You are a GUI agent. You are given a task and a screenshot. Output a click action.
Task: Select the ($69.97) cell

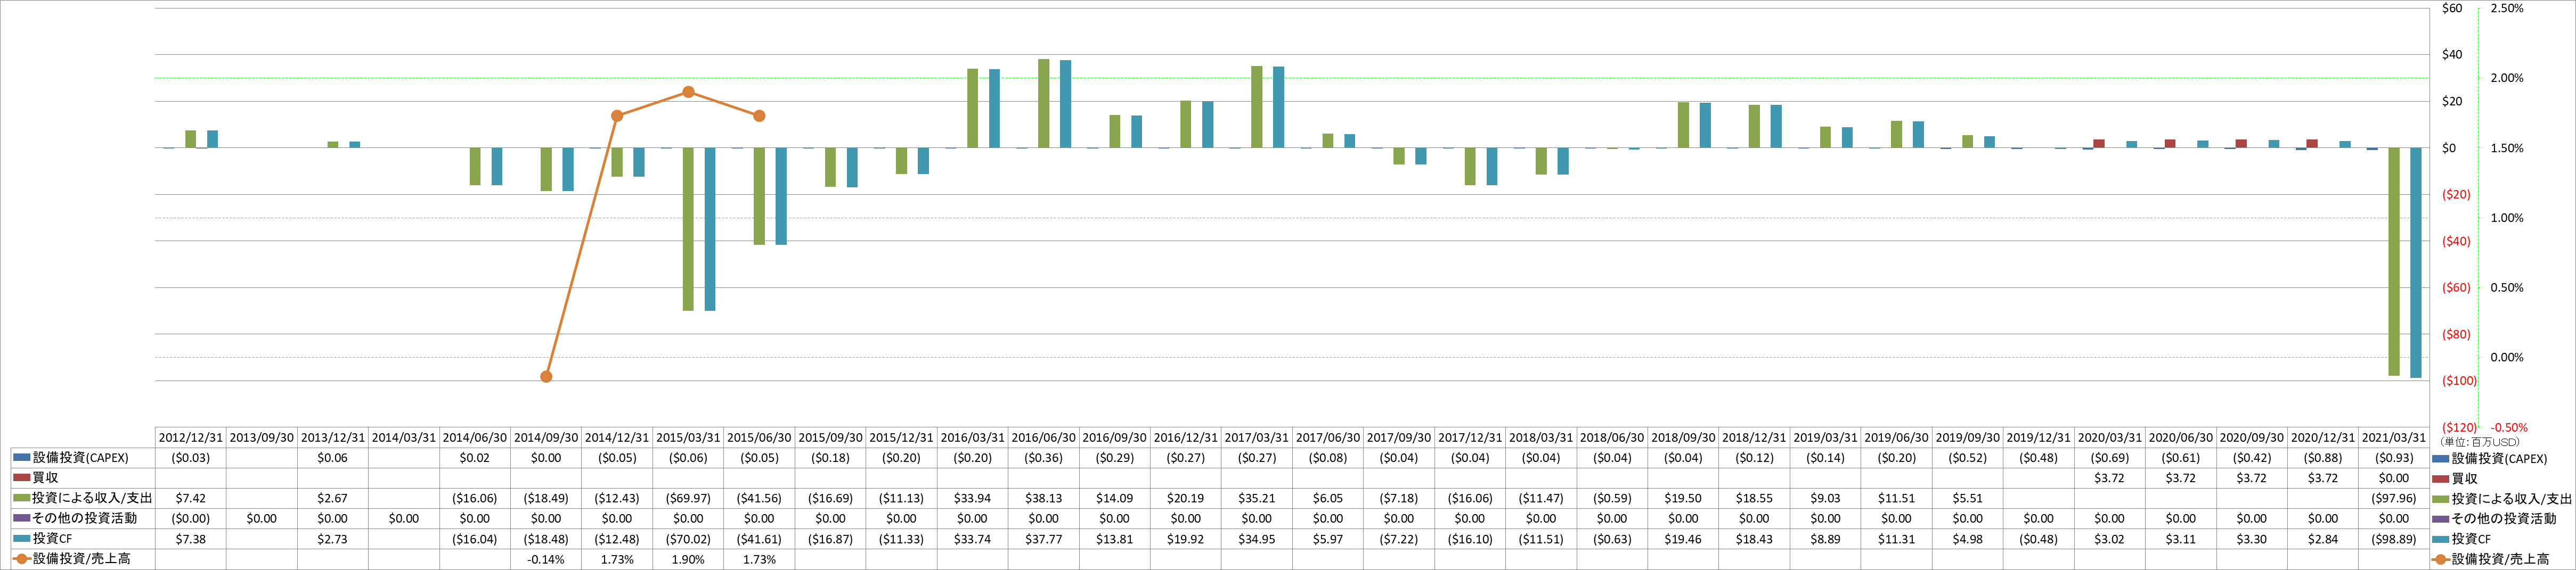coord(688,498)
